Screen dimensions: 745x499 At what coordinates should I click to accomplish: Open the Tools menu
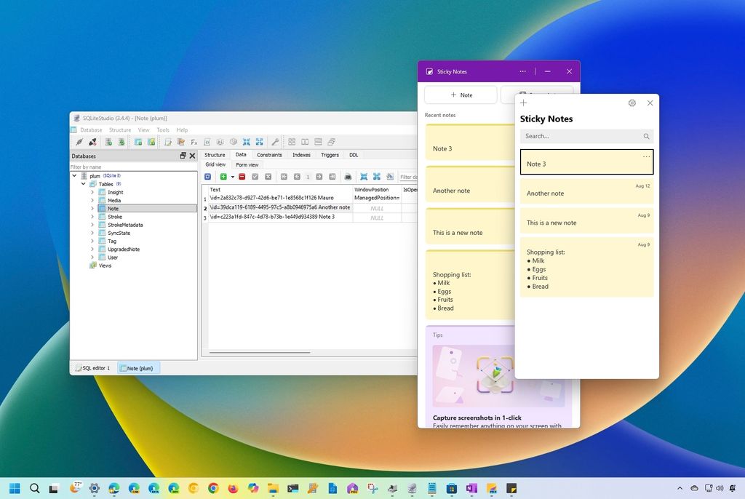163,129
